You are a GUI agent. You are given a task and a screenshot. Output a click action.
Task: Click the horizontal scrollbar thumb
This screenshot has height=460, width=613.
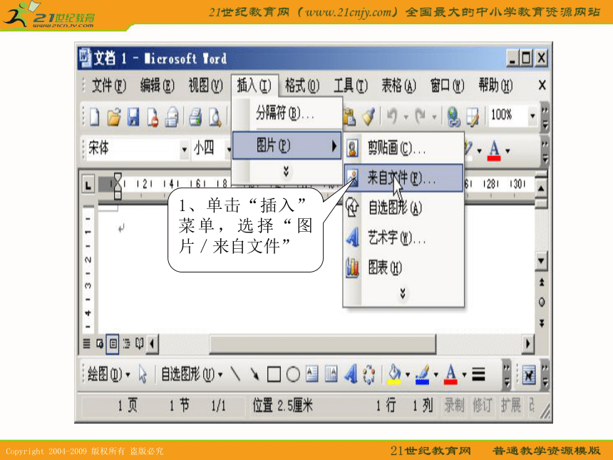323,344
